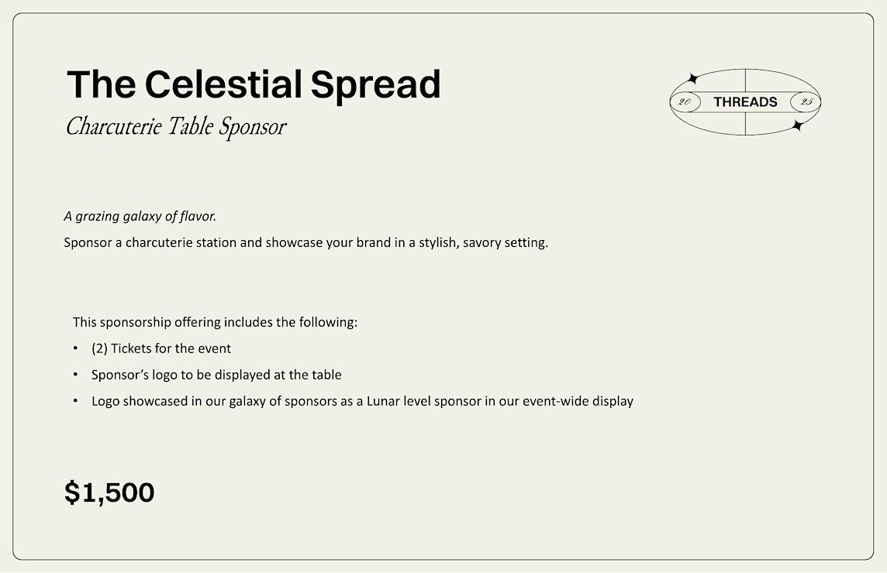This screenshot has width=887, height=573.
Task: Click the sentence about sponsoring a charcuterie station
Action: (x=305, y=243)
